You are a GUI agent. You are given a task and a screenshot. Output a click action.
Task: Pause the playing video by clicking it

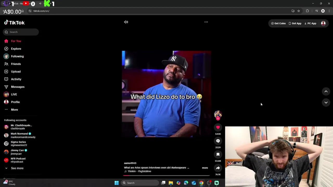coord(166,94)
